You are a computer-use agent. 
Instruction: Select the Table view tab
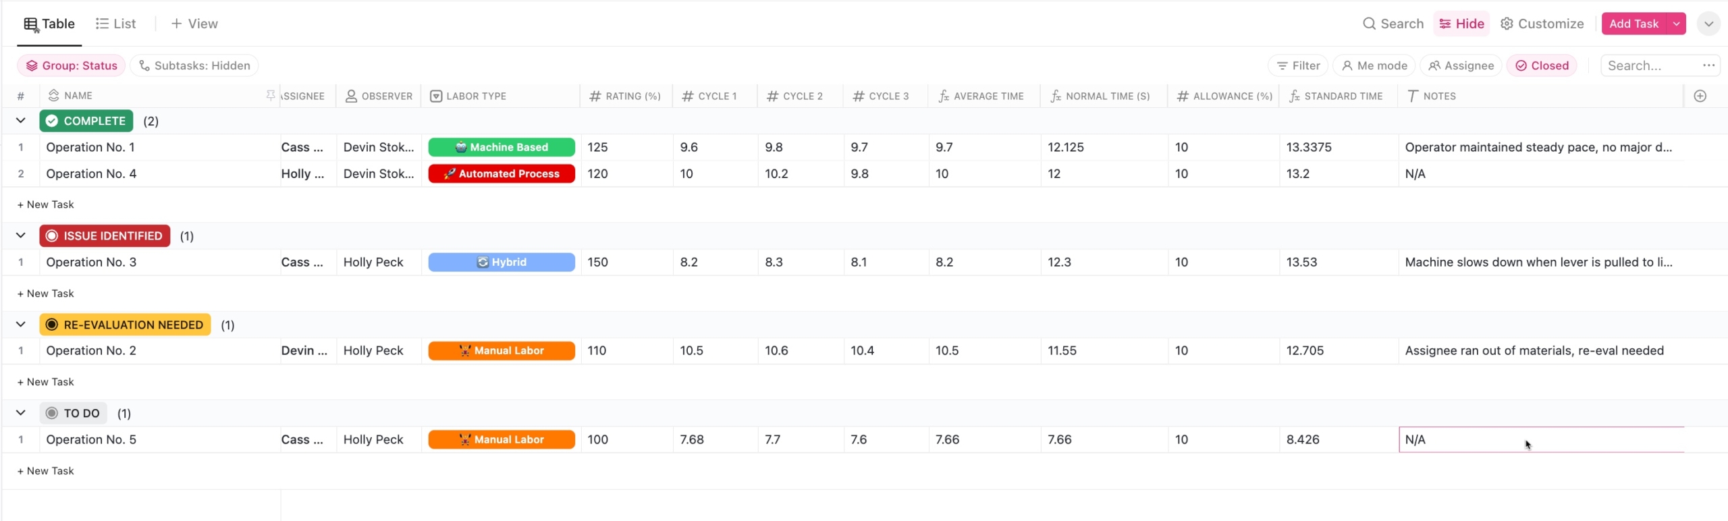49,24
